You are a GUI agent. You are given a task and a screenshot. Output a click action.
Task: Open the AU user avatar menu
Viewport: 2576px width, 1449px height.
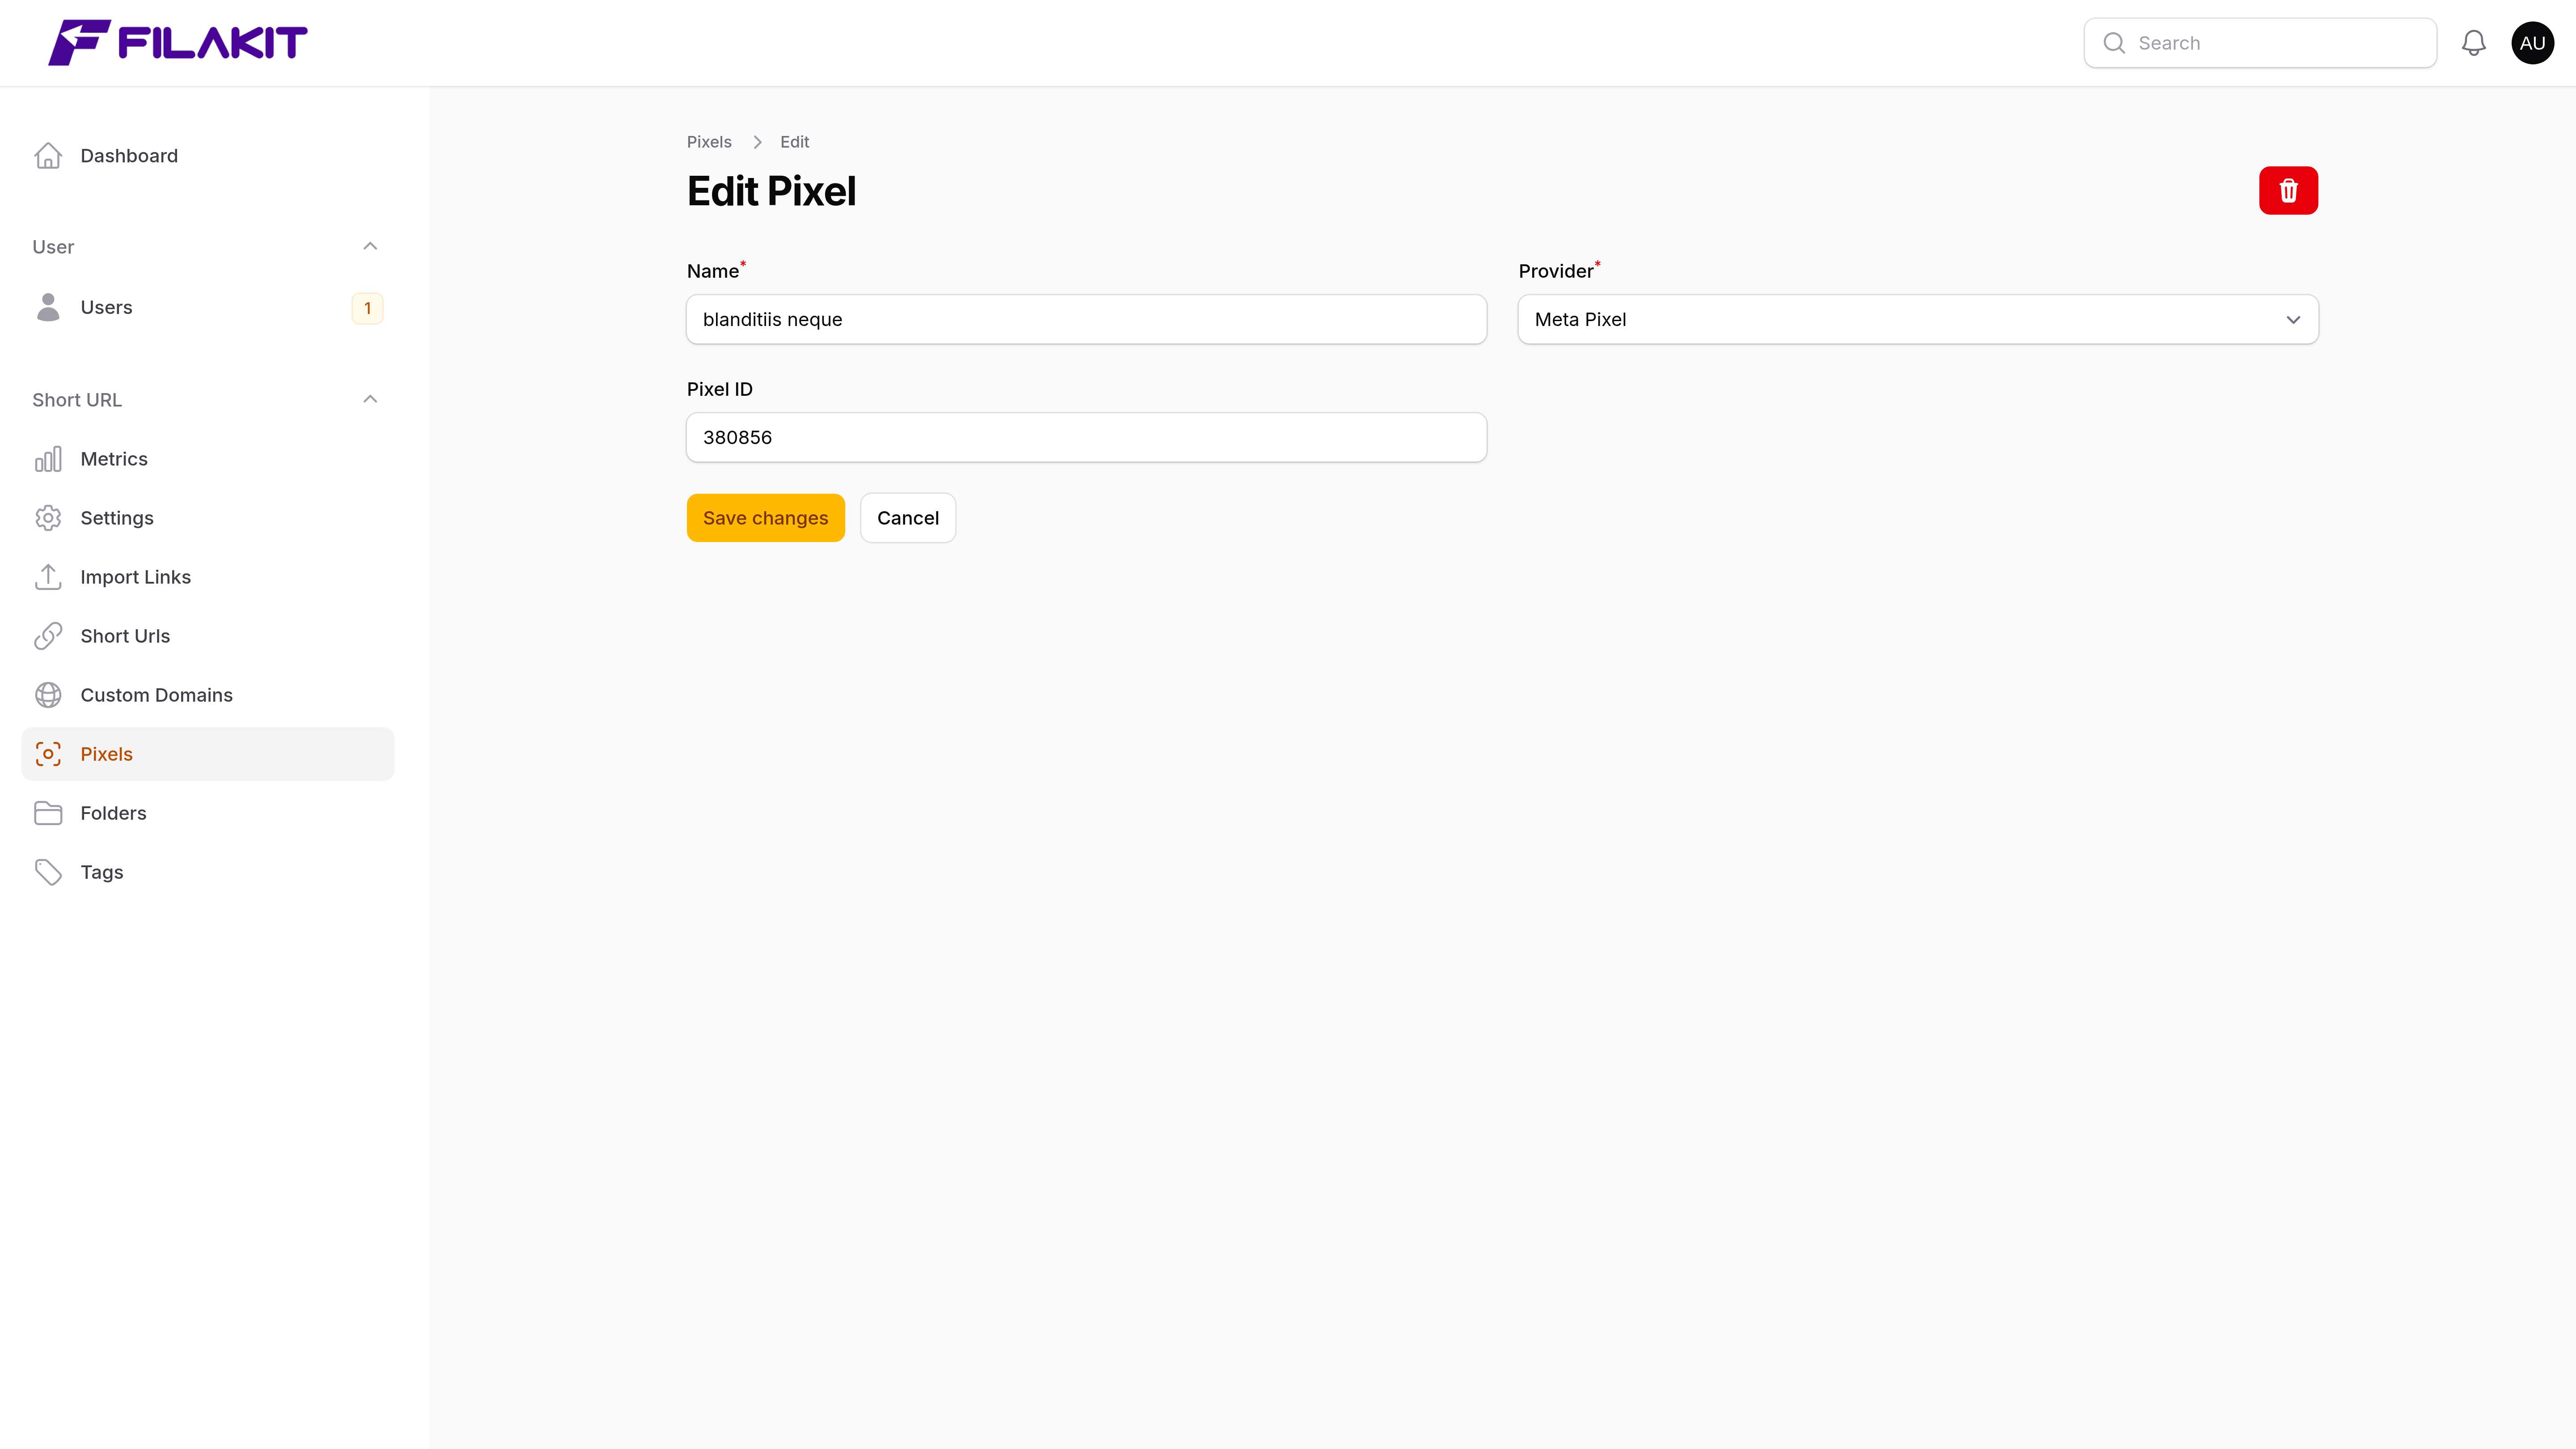pyautogui.click(x=2532, y=43)
